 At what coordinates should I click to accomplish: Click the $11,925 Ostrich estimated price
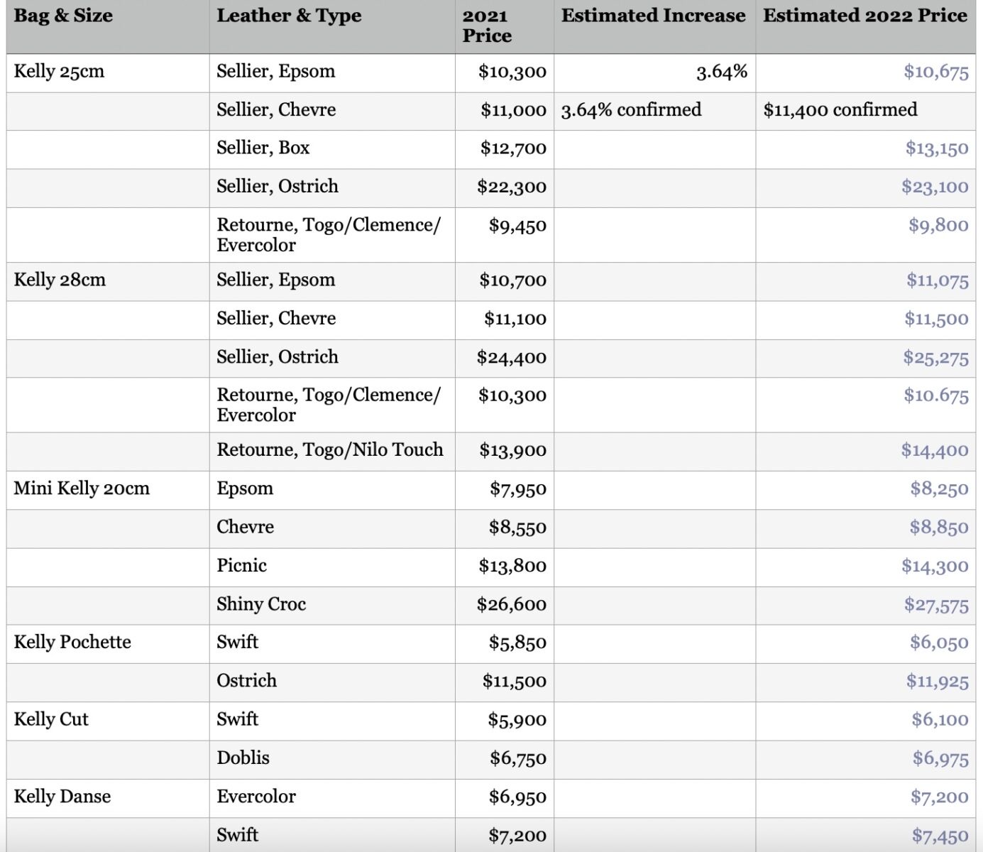pos(937,682)
